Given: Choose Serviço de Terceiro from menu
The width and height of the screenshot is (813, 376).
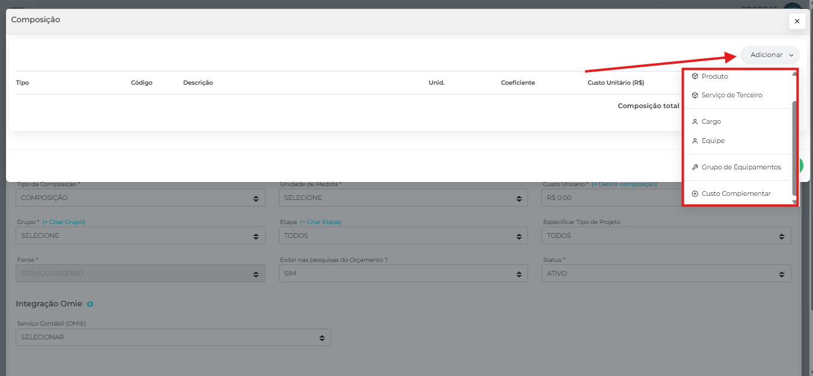Looking at the screenshot, I should pyautogui.click(x=731, y=95).
